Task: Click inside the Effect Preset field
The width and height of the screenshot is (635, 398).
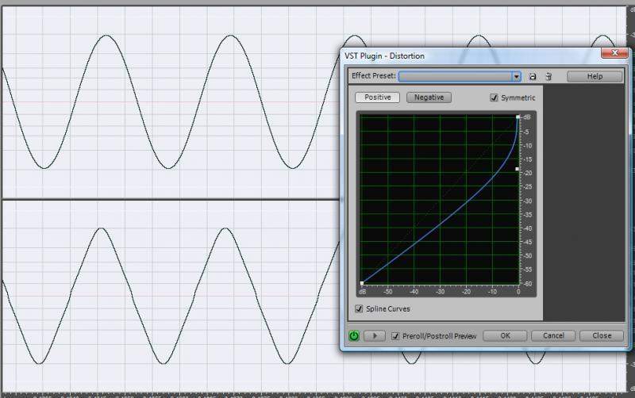Action: pyautogui.click(x=455, y=77)
